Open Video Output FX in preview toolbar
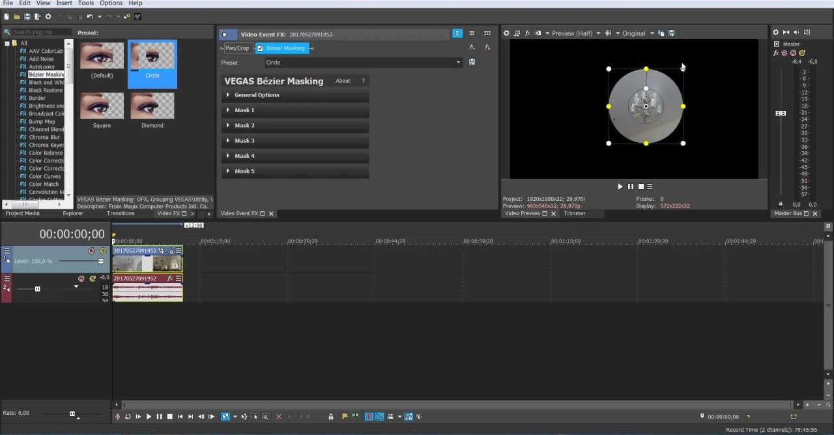The height and width of the screenshot is (435, 834). pos(528,33)
